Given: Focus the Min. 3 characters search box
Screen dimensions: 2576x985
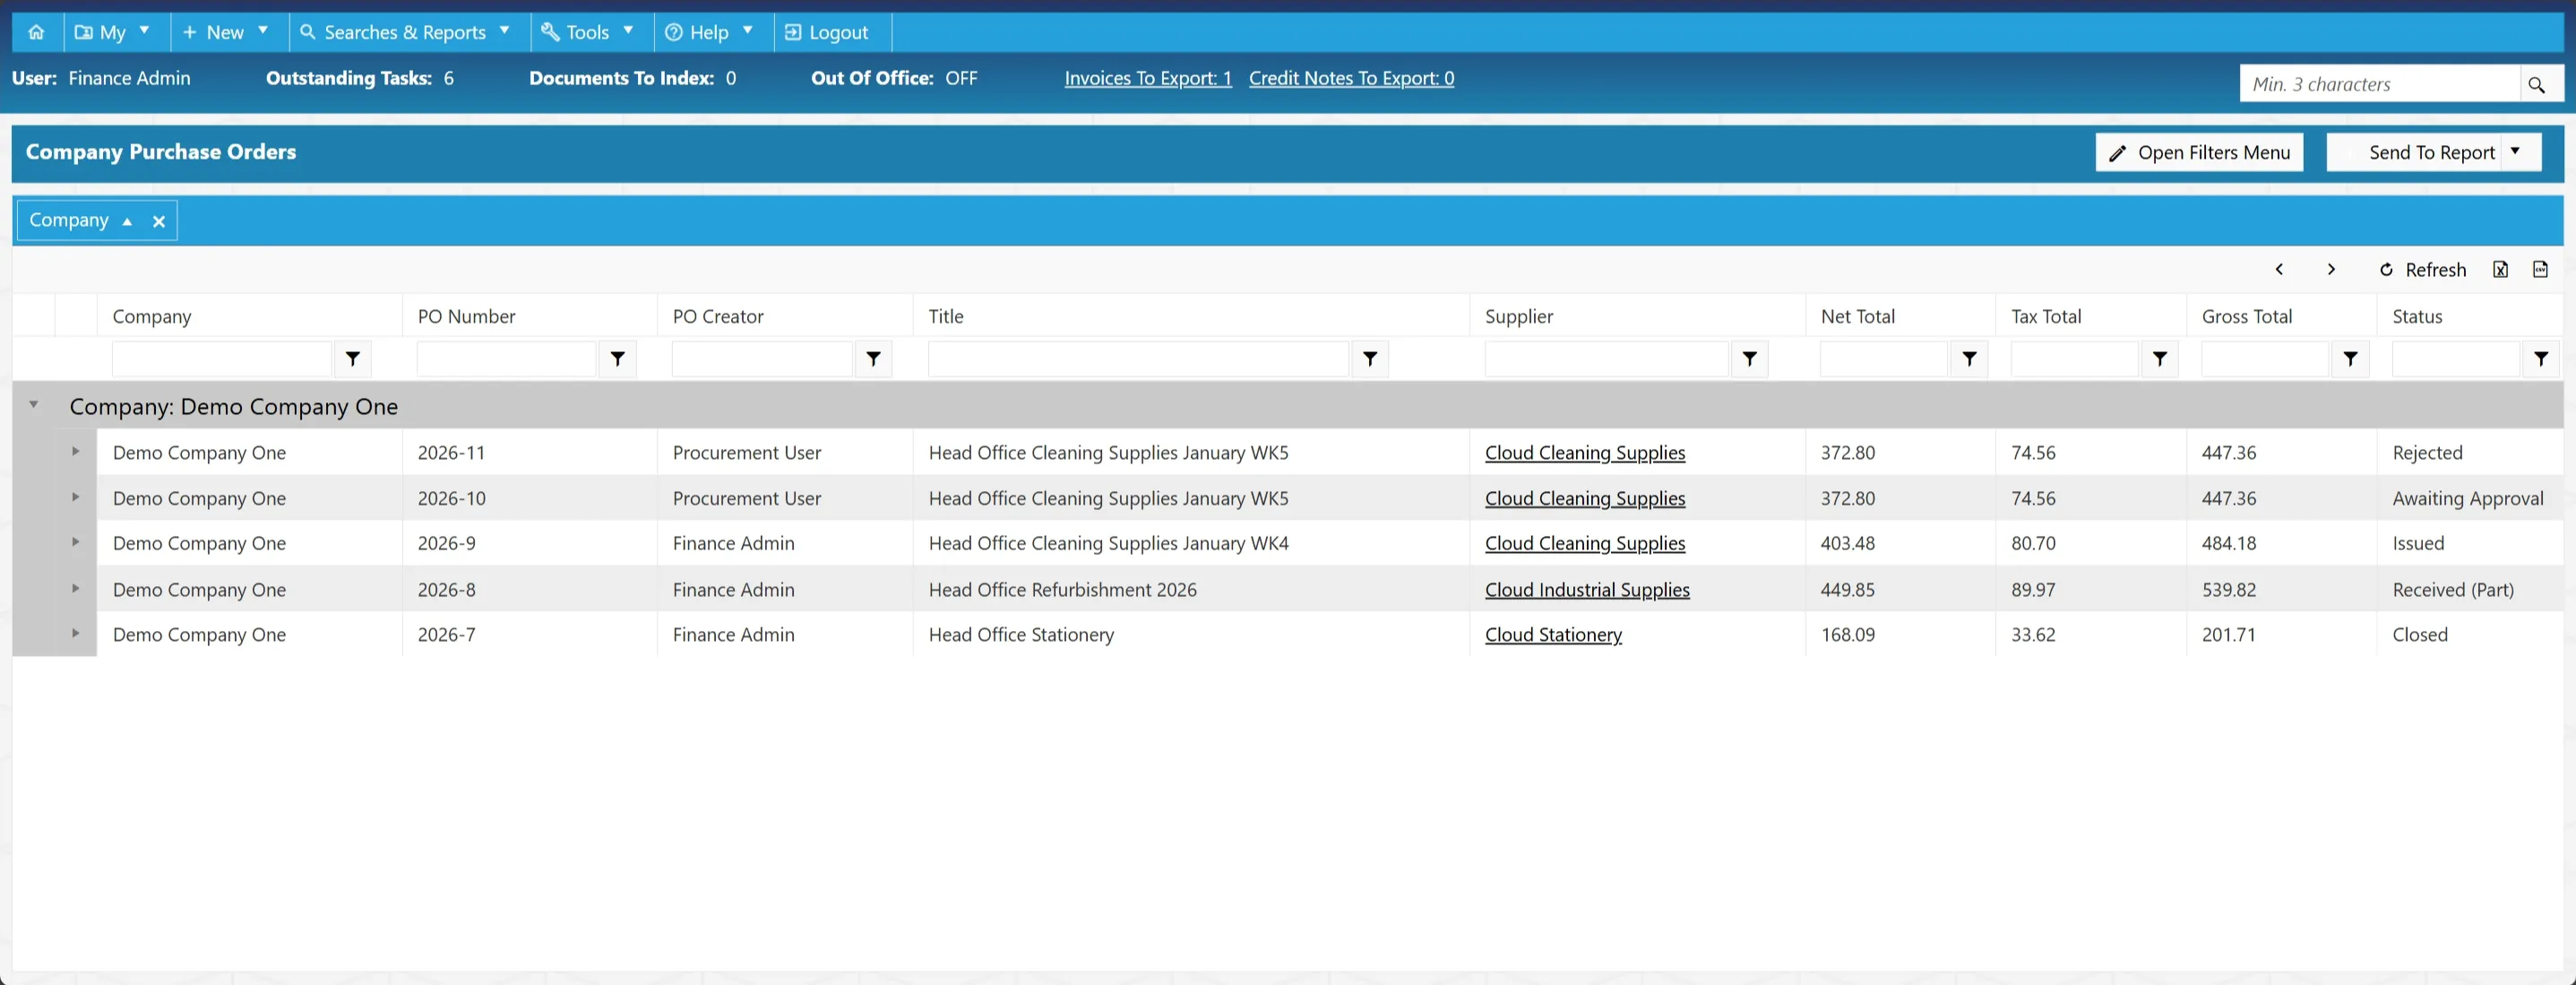Looking at the screenshot, I should pyautogui.click(x=2379, y=84).
